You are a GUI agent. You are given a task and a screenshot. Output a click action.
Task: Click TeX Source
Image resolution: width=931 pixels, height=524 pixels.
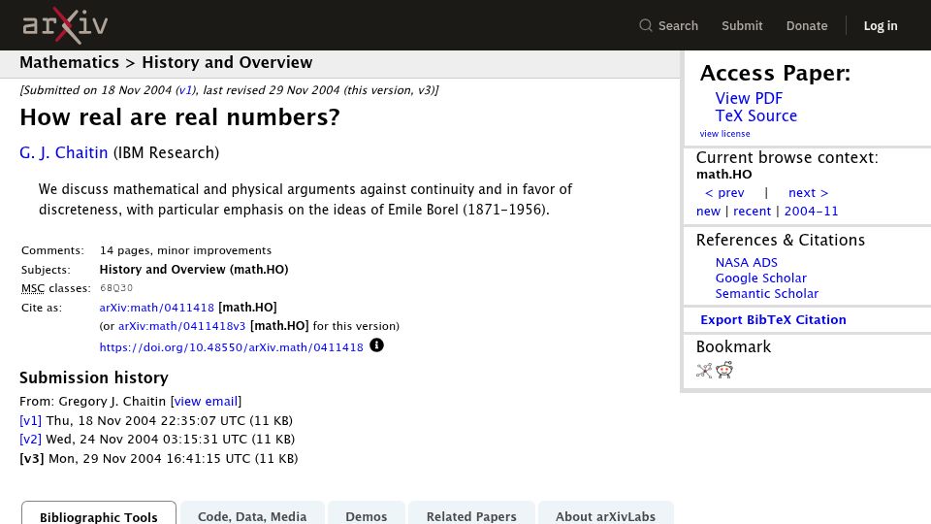point(755,115)
